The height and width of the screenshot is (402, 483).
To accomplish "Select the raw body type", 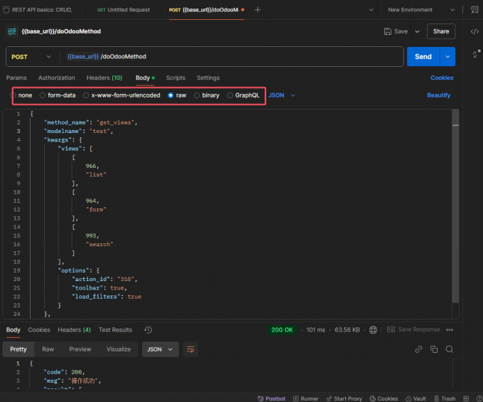I will coord(177,95).
